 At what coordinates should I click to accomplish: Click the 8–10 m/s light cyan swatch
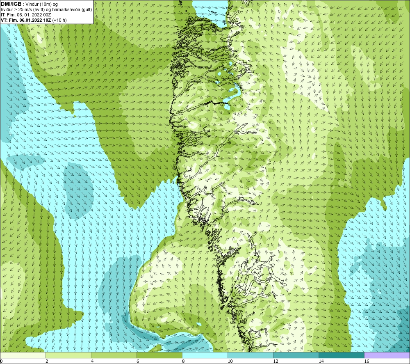[x=205, y=355]
